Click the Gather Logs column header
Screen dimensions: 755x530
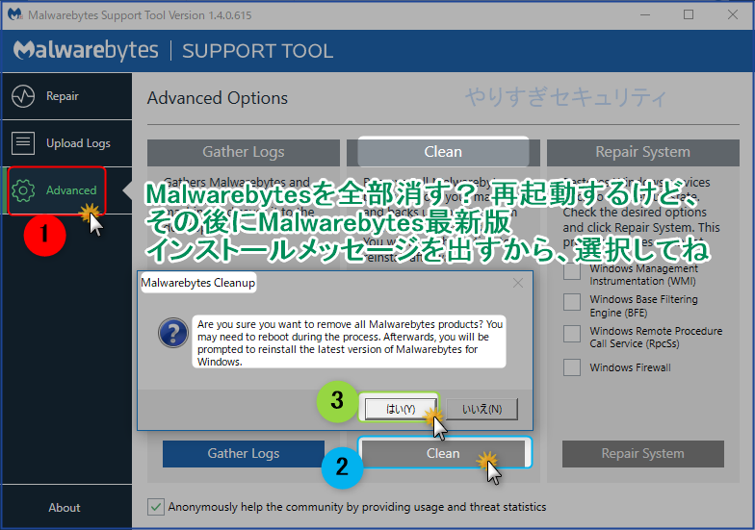tap(243, 152)
